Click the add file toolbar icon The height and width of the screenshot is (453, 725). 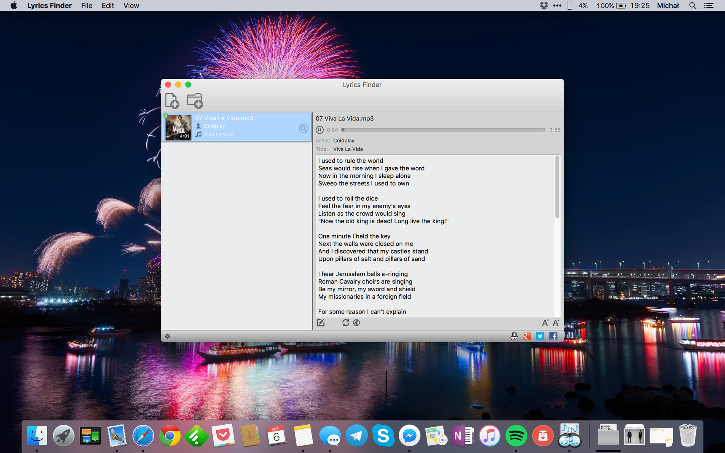coord(172,101)
